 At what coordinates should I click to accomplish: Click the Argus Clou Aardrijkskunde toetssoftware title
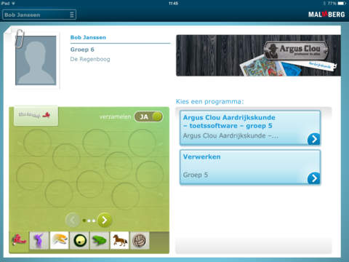click(229, 122)
